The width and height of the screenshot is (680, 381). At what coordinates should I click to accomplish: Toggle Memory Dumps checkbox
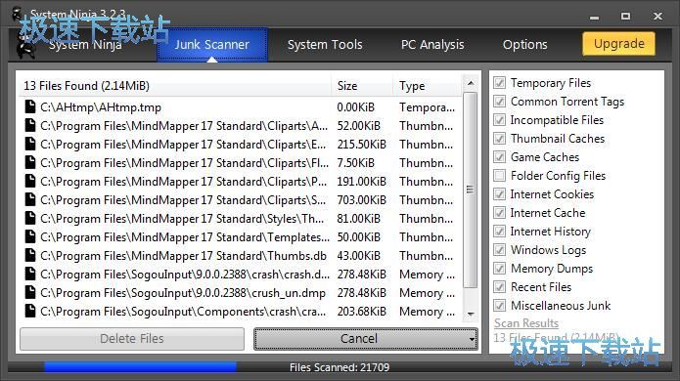[500, 269]
